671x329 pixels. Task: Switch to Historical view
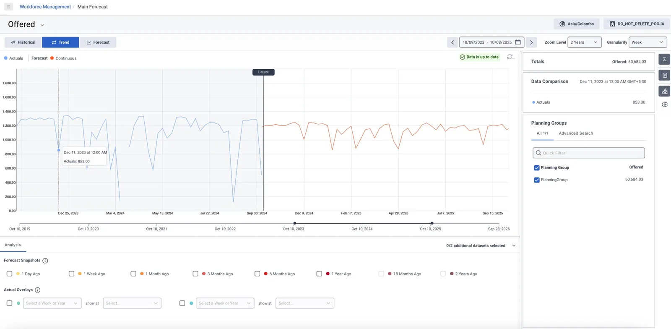click(23, 42)
